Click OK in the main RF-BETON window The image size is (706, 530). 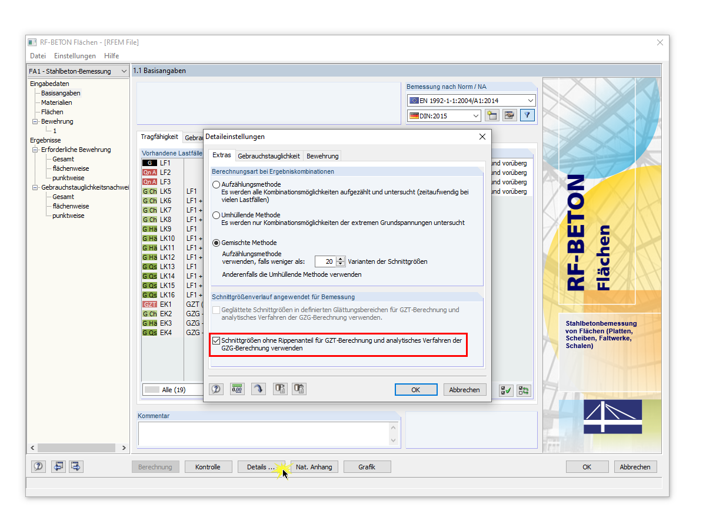click(x=587, y=467)
